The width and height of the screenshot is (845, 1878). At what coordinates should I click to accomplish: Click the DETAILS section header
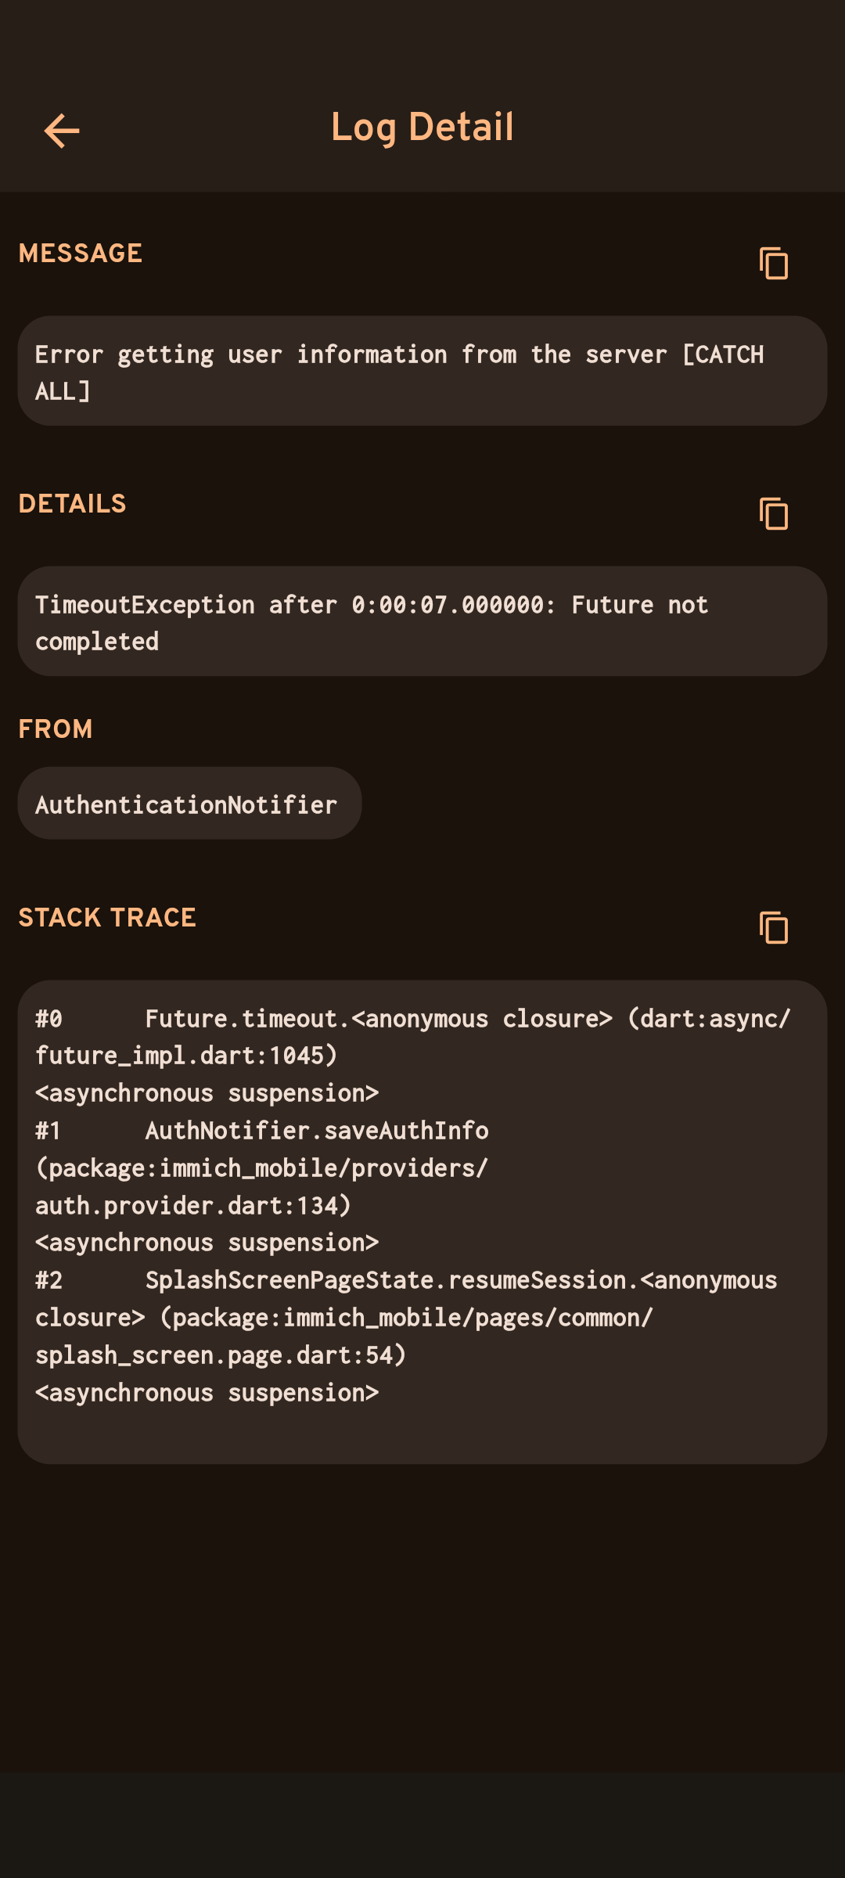click(x=72, y=504)
